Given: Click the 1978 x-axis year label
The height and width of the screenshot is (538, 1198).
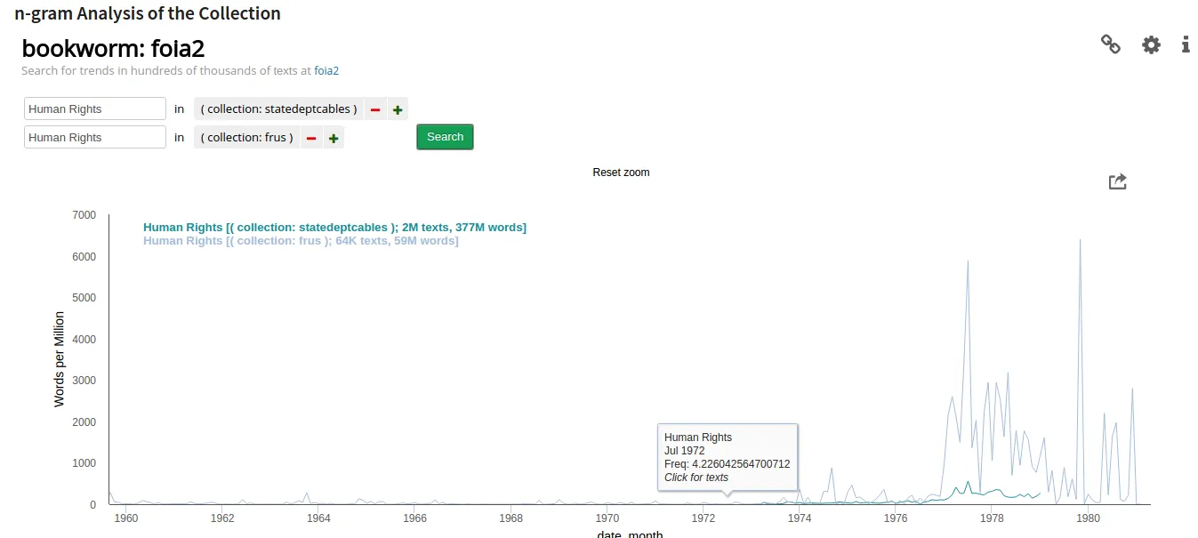Looking at the screenshot, I should click(x=992, y=518).
